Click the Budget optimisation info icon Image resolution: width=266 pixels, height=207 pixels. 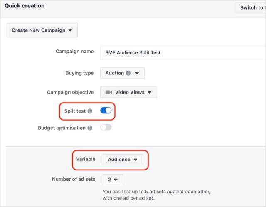(89, 128)
